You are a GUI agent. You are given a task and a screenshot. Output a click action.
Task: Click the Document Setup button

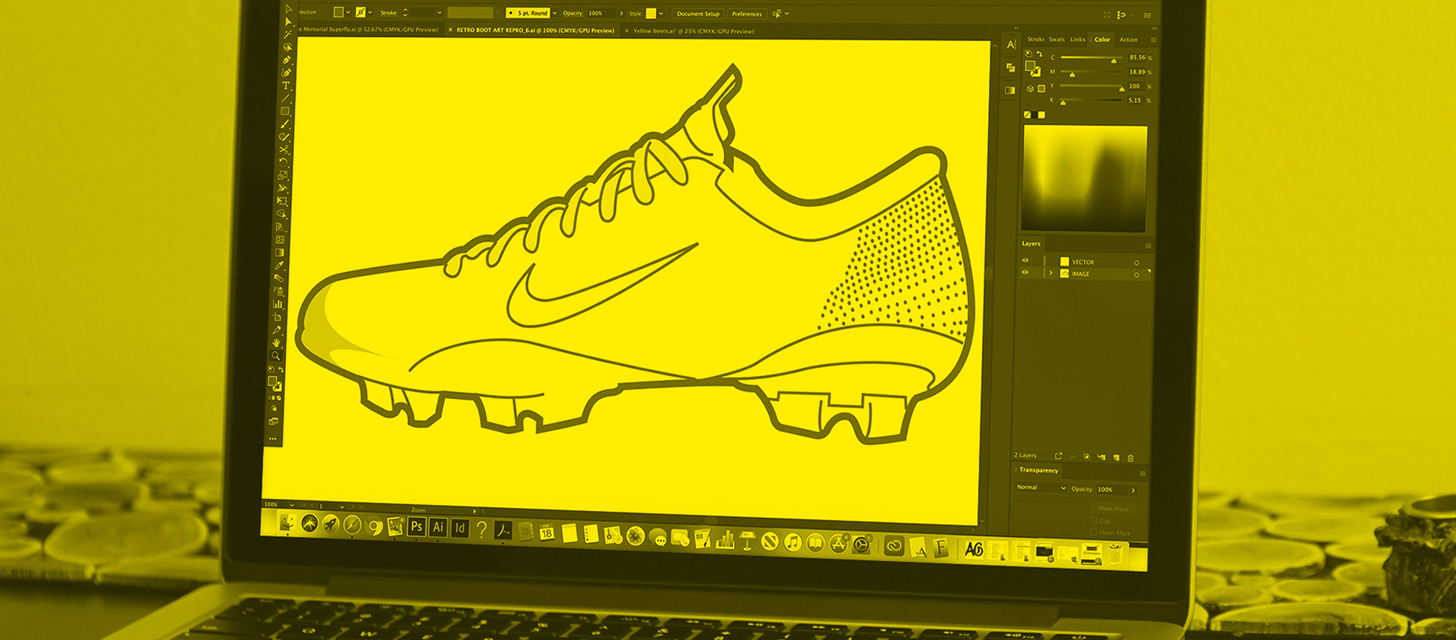698,14
